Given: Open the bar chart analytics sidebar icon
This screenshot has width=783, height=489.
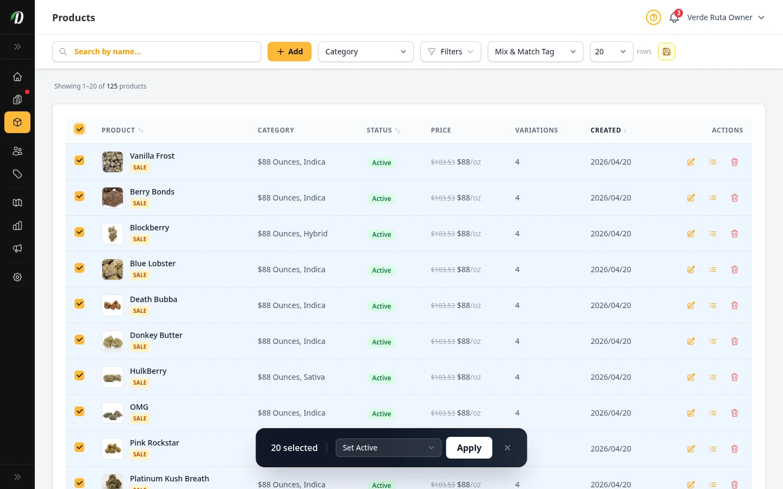Looking at the screenshot, I should click(17, 225).
